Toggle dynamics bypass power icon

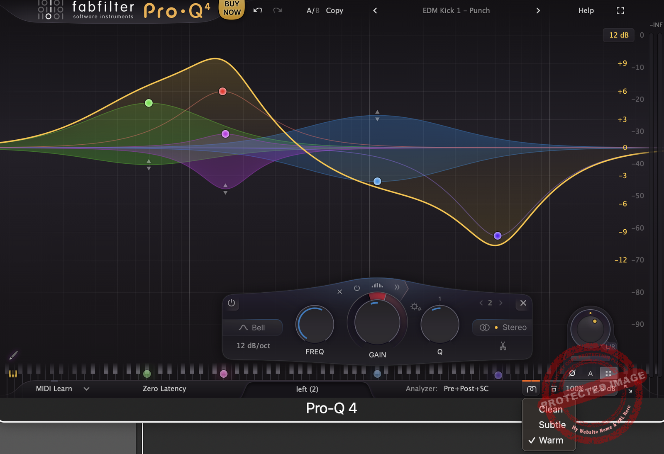click(357, 288)
